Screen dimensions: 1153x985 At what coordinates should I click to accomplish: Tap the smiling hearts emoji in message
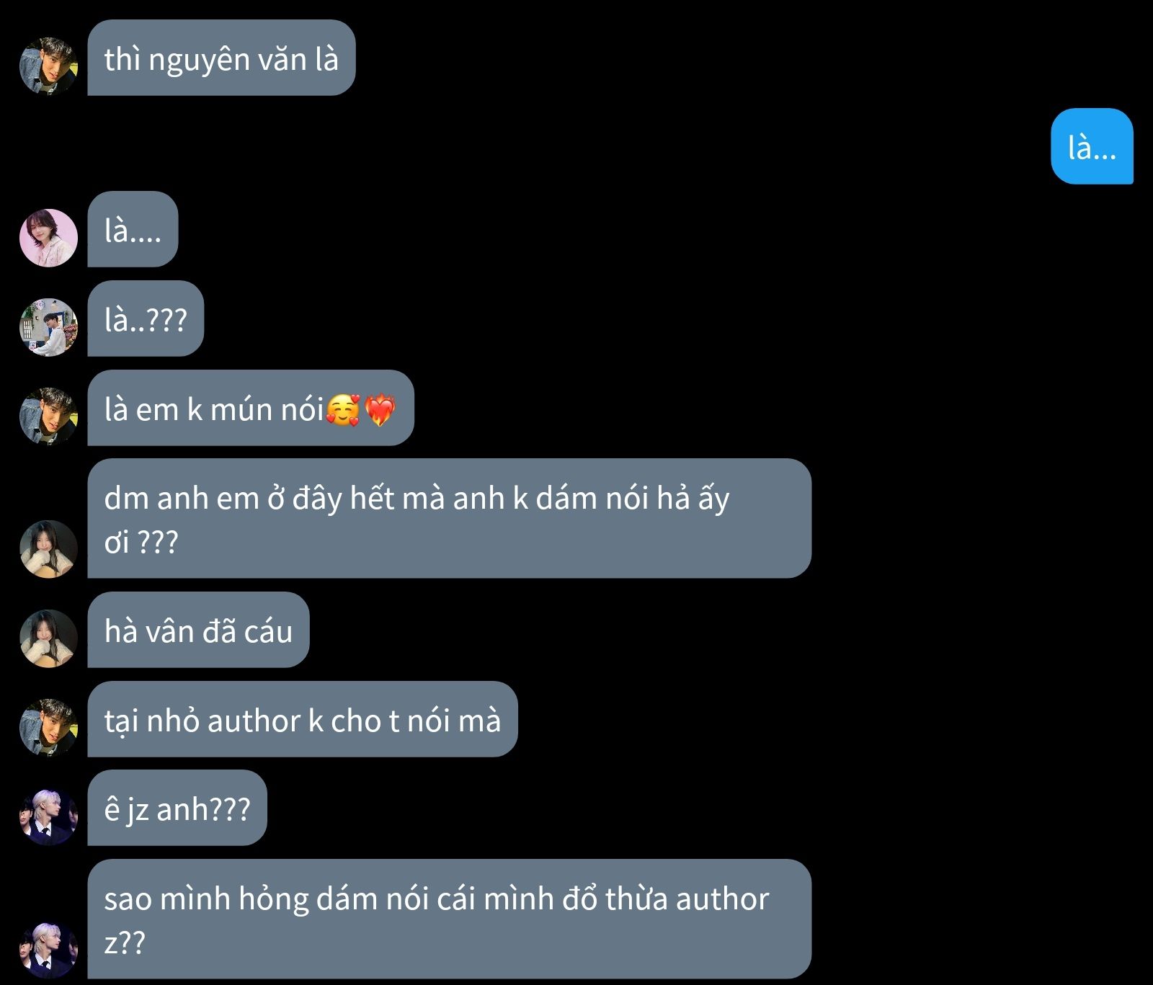tap(343, 410)
